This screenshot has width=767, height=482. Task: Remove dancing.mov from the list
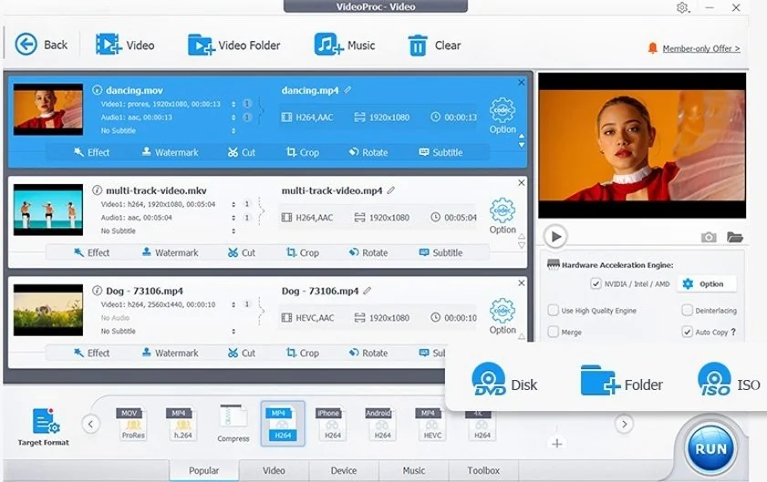[522, 82]
